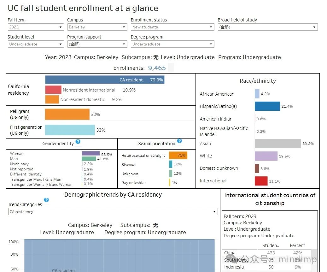
Task: Click the Hispanic/Latino(a) 21.4% bar
Action: (x=267, y=106)
